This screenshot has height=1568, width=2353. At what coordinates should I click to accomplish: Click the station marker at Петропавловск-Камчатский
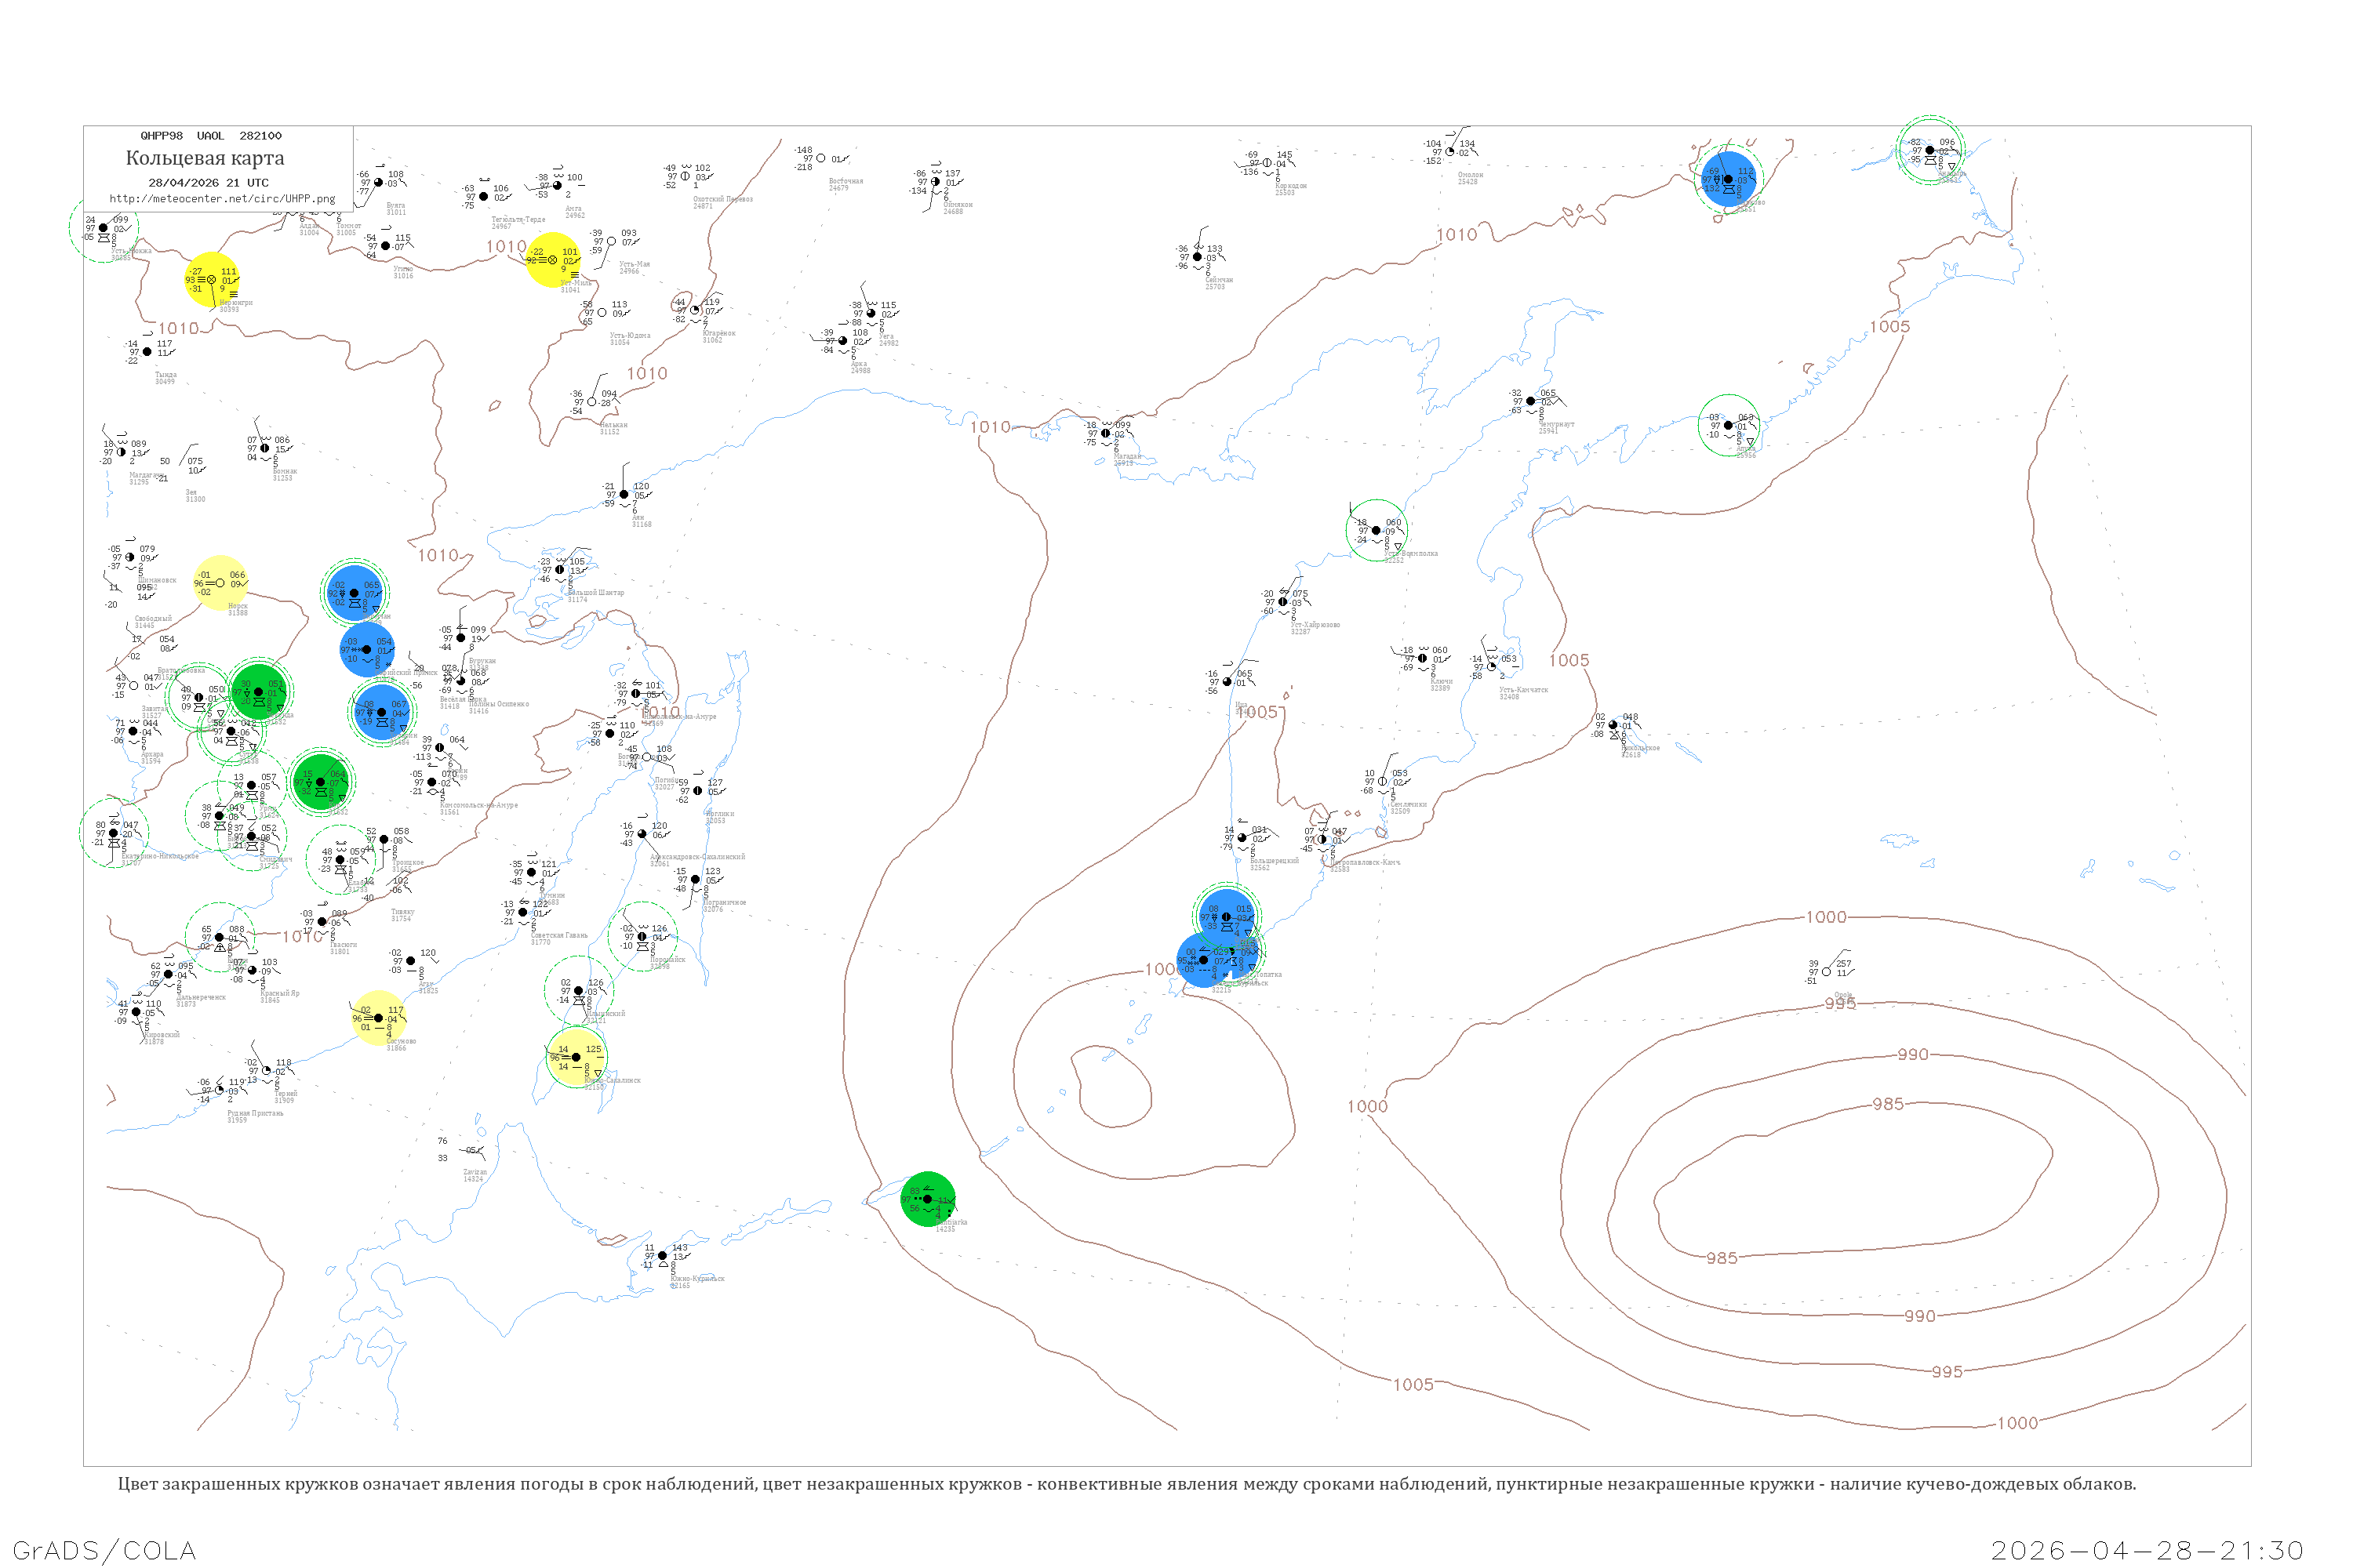tap(1322, 839)
